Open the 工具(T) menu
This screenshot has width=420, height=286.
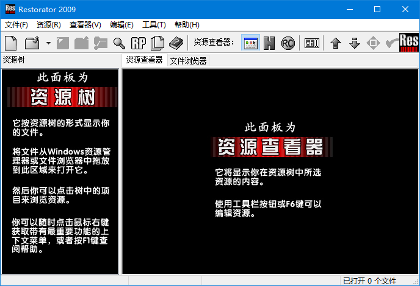click(x=154, y=25)
